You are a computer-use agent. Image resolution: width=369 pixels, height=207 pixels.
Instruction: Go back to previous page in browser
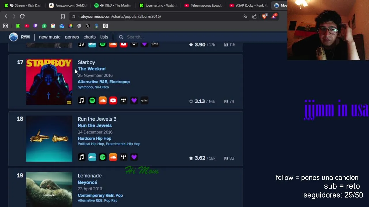tap(6, 16)
